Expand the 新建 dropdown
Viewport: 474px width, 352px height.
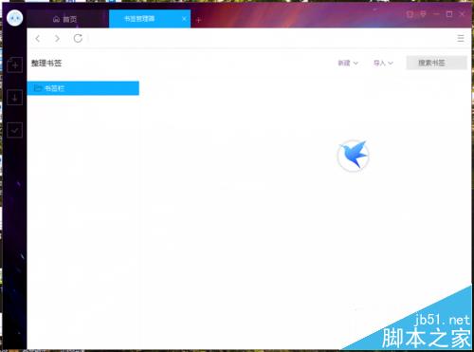(348, 63)
